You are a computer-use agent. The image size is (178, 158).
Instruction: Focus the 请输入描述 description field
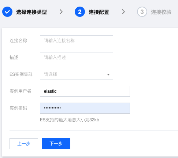coord(77,58)
